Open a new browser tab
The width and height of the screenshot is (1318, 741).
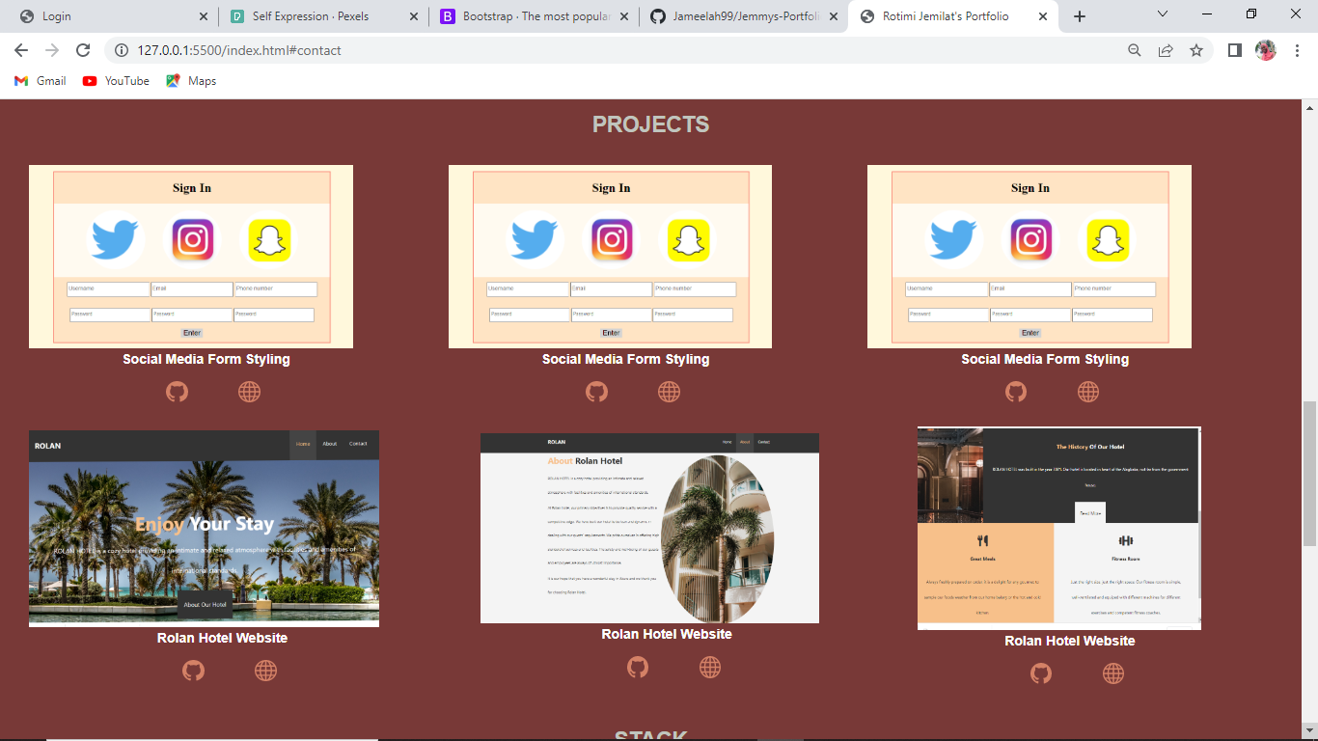point(1080,16)
